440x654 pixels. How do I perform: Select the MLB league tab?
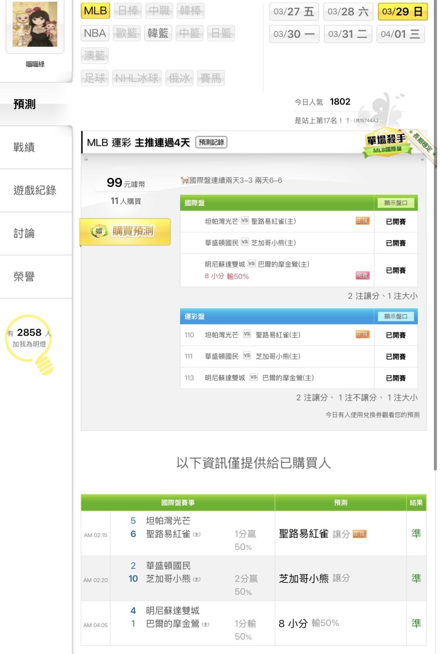(95, 11)
